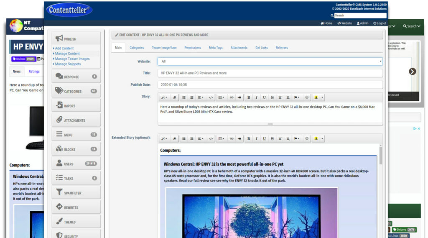Open the table dropdown in Extended Story toolbar
428x238 pixels.
221,138
